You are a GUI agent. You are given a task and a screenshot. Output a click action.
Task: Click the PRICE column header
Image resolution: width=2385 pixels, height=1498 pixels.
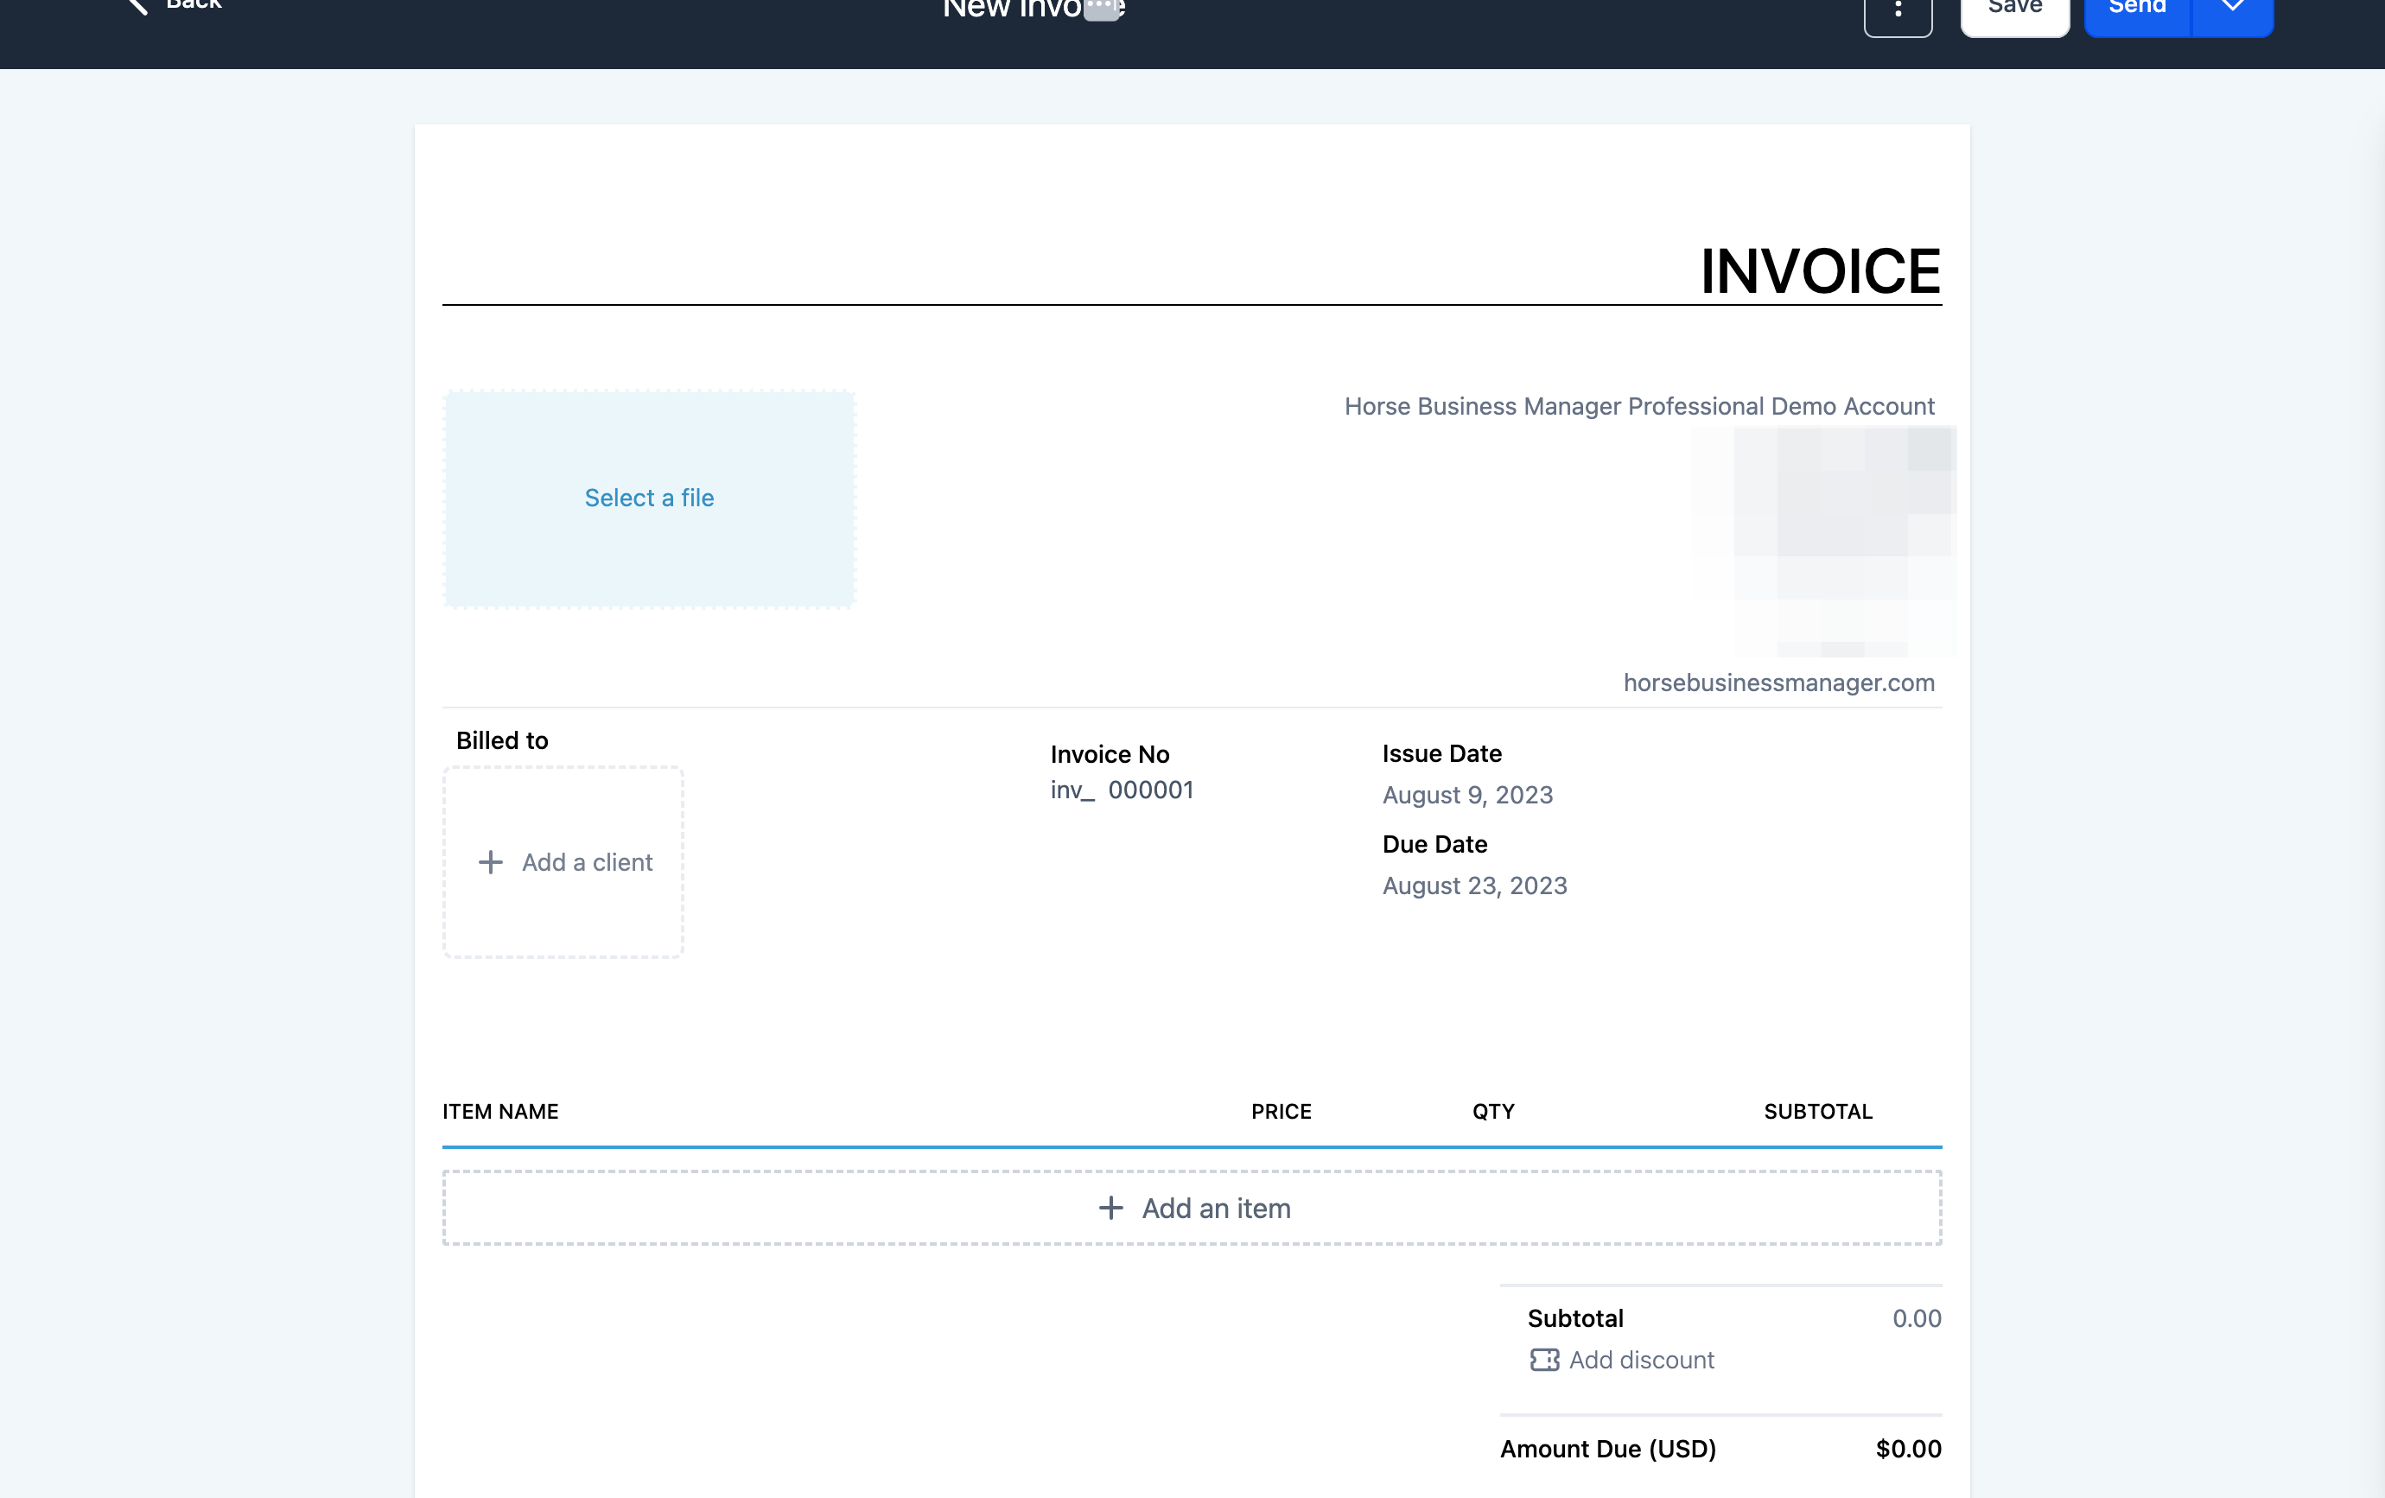[x=1281, y=1111]
